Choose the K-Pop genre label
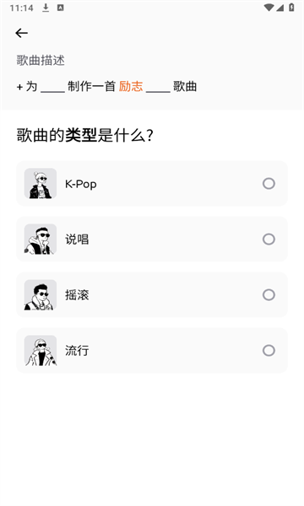 point(81,184)
